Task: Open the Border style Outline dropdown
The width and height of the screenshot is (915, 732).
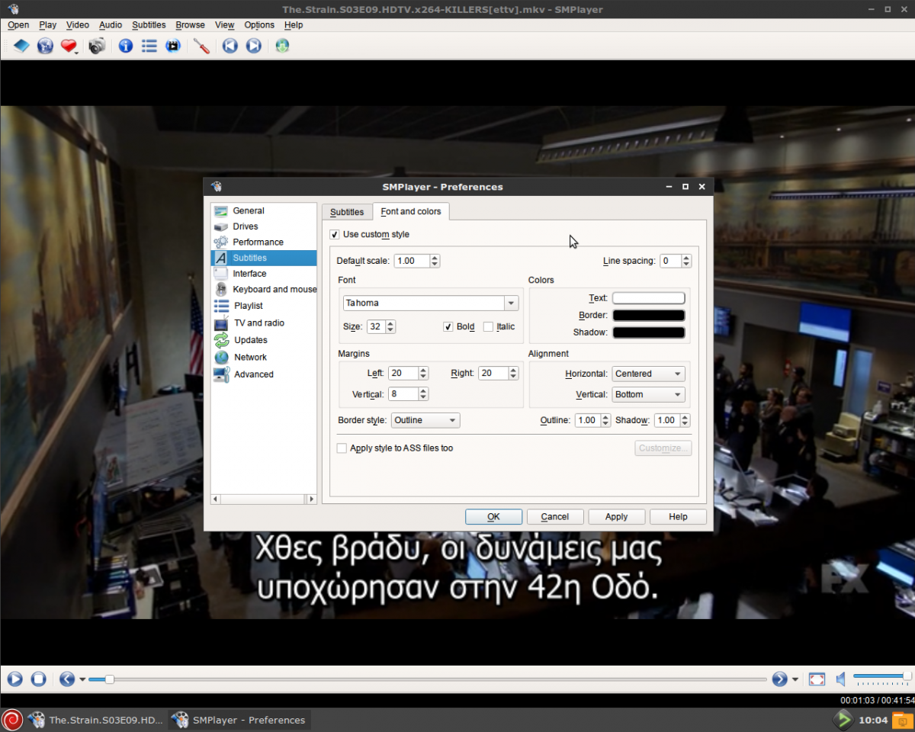Action: 425,421
